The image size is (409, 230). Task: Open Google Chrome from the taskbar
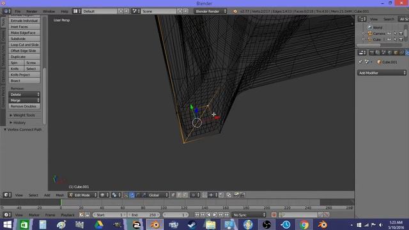pyautogui.click(x=304, y=224)
